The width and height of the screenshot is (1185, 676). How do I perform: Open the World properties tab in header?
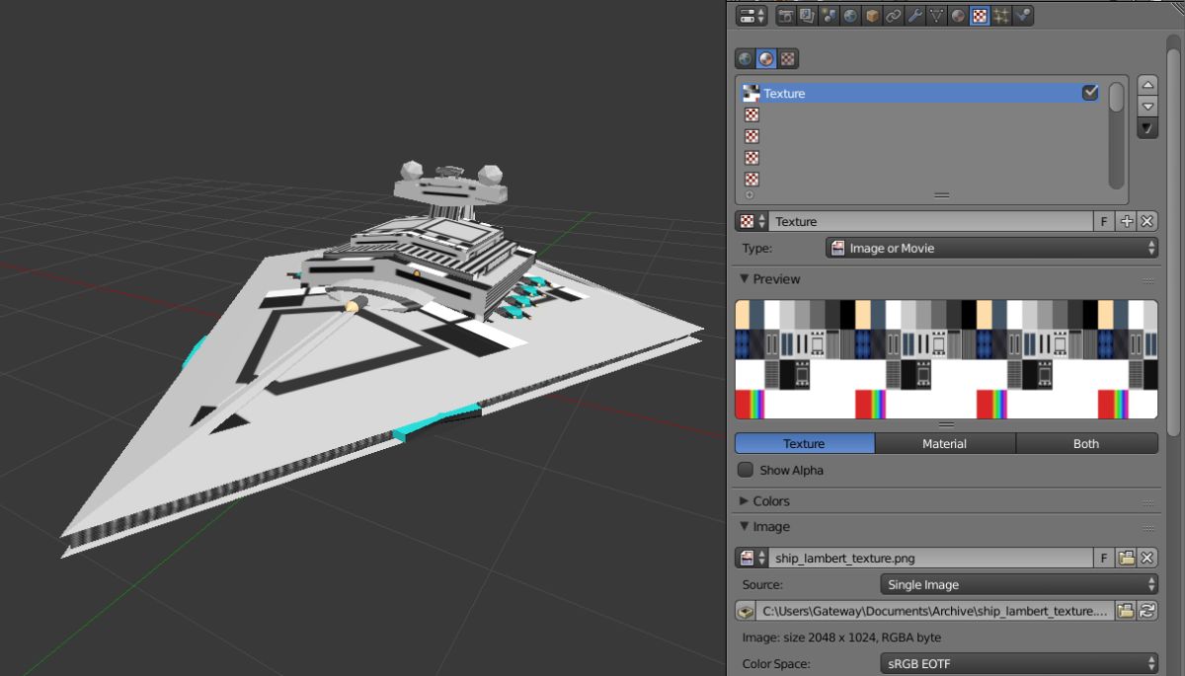[850, 15]
